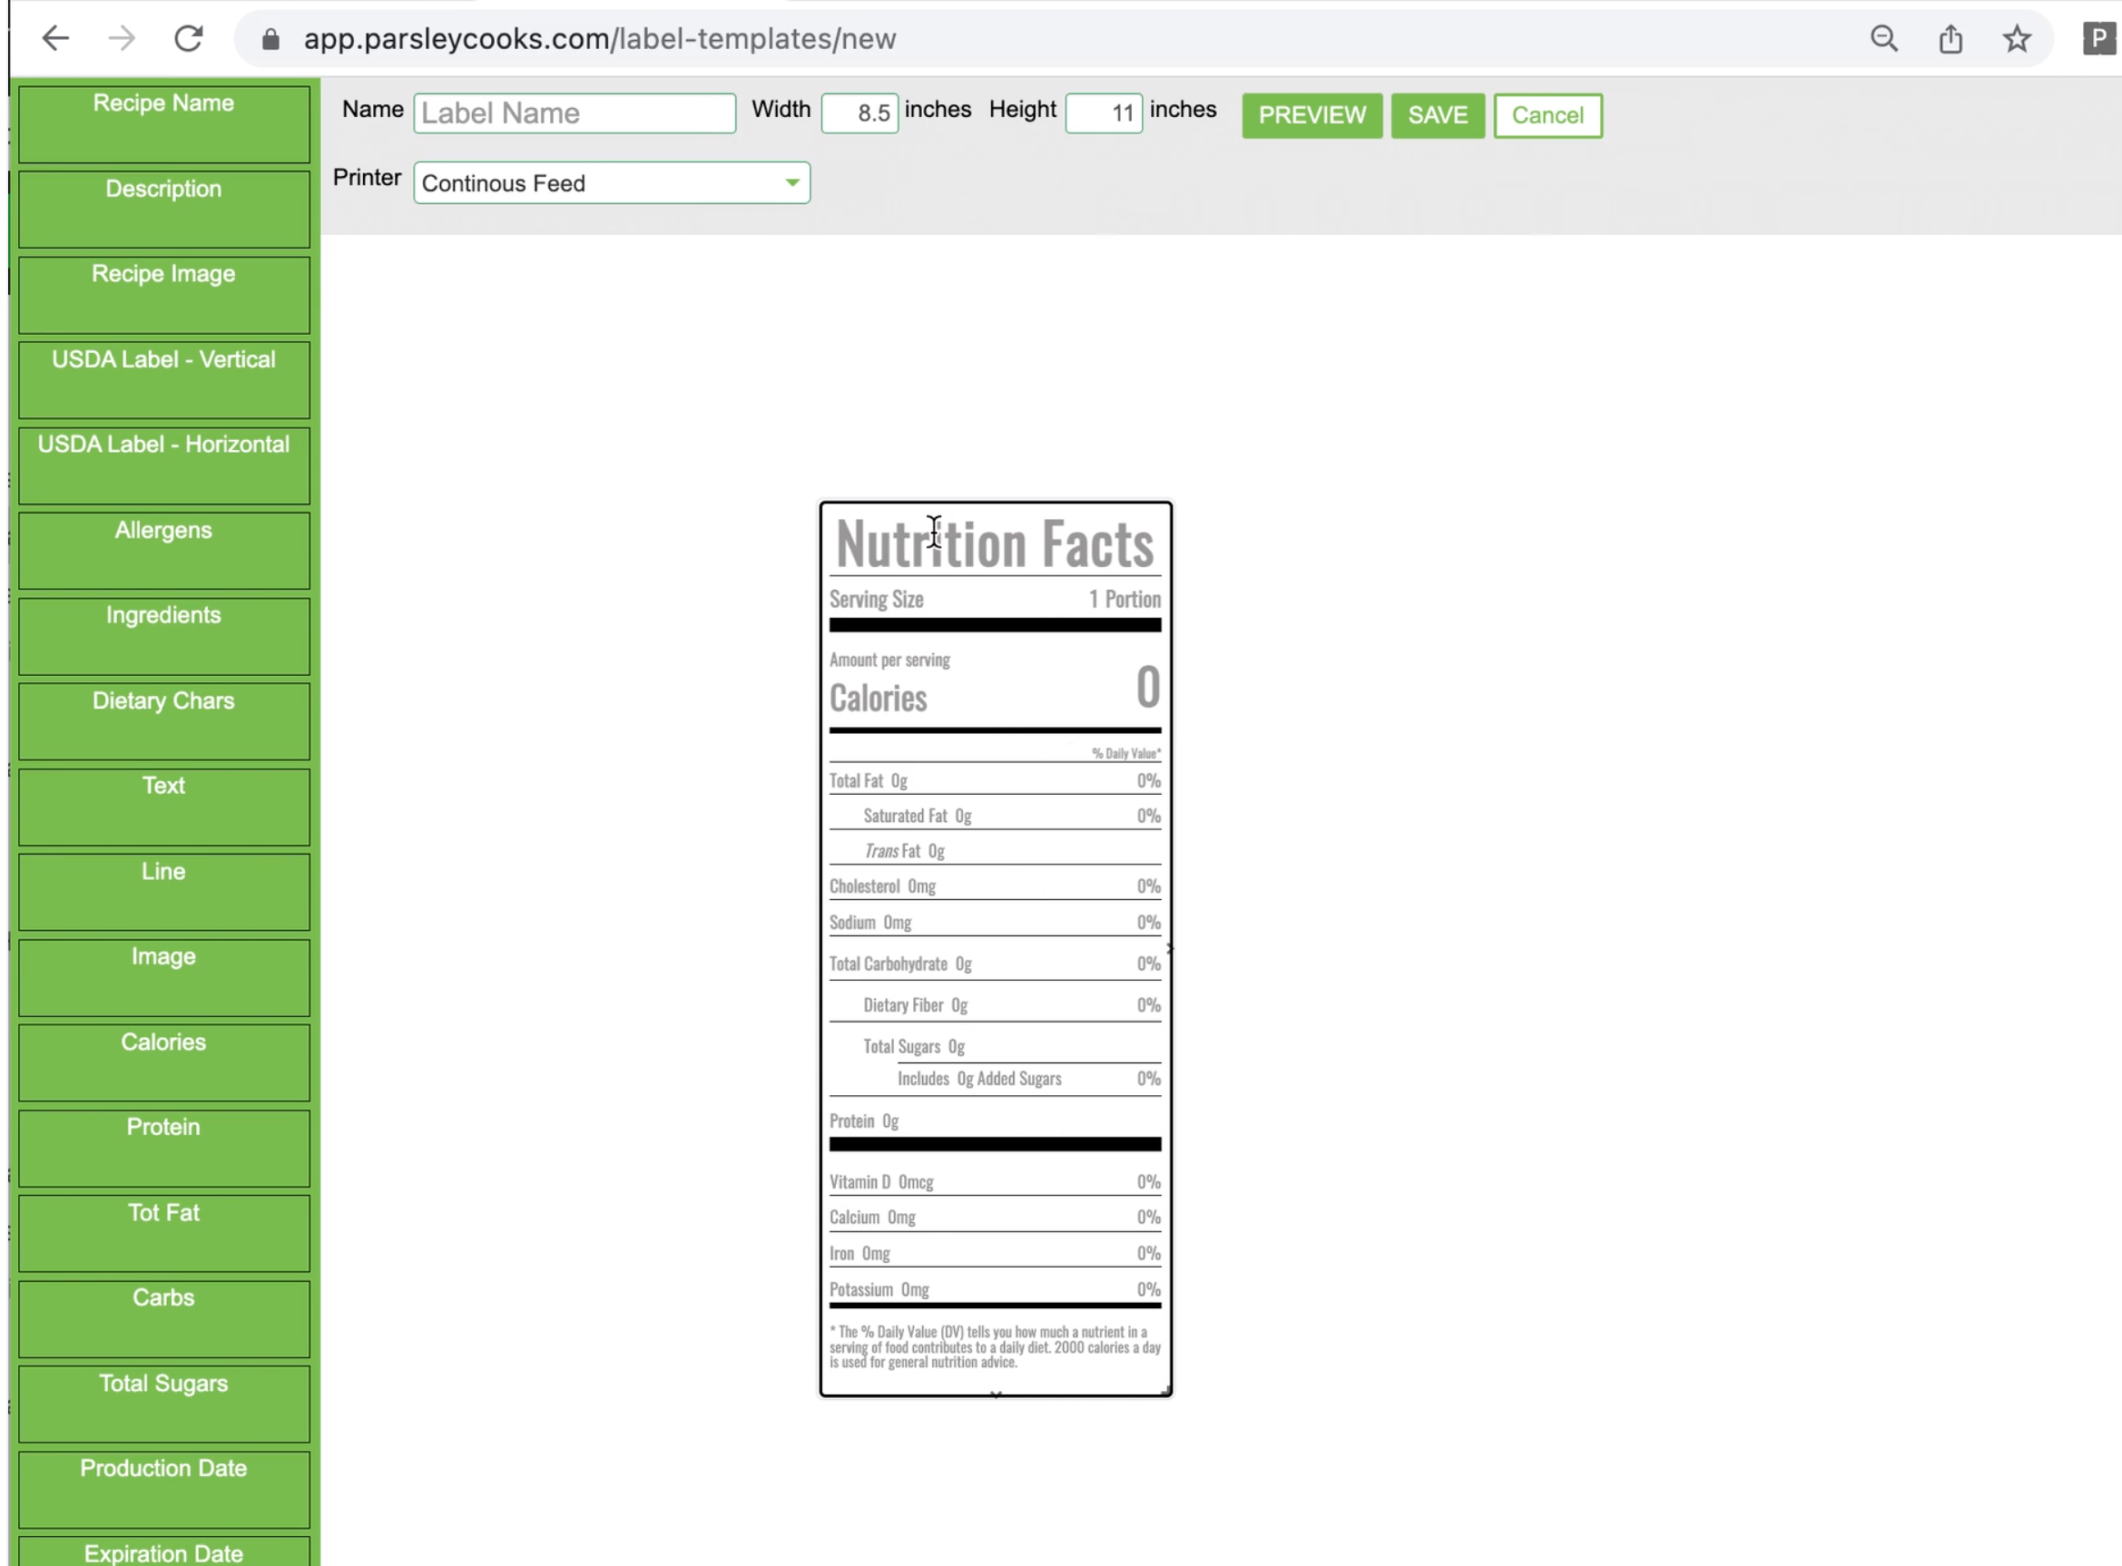Click the SAVE button
Image resolution: width=2122 pixels, height=1566 pixels.
click(1438, 114)
